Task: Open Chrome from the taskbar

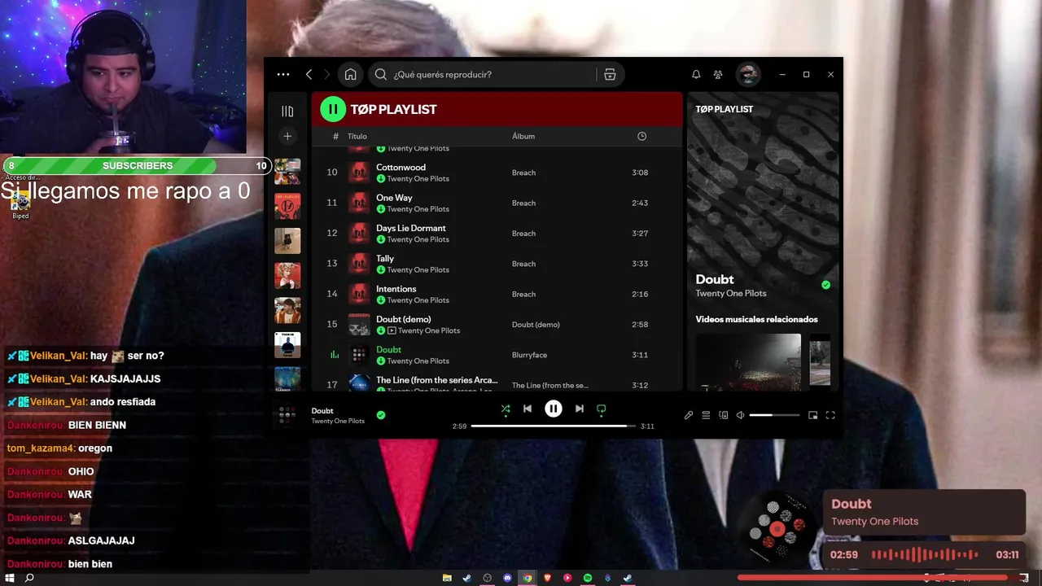Action: (x=528, y=578)
